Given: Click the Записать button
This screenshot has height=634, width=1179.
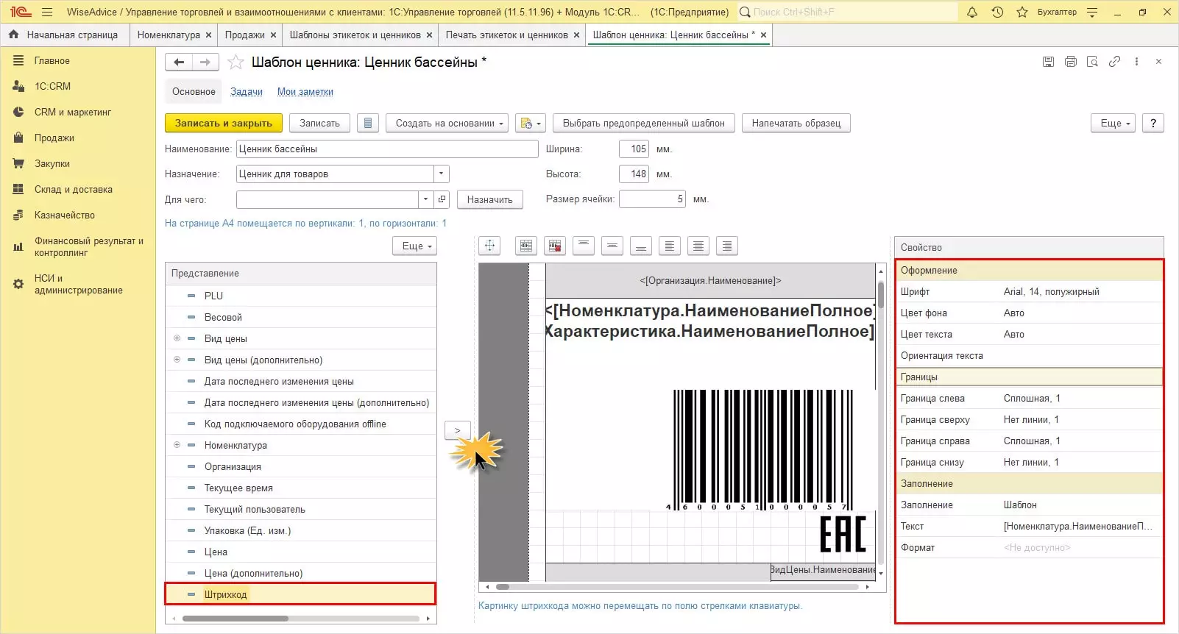Looking at the screenshot, I should pos(319,124).
